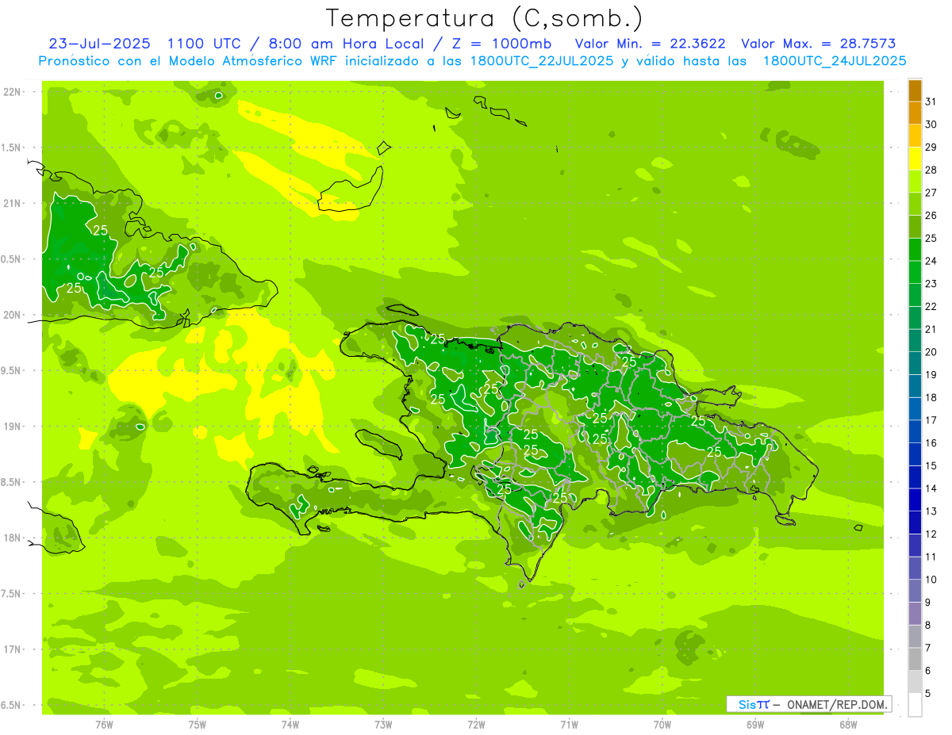952x735 pixels.
Task: Pick the lime legend band between 27 and 28
Action: coord(915,181)
